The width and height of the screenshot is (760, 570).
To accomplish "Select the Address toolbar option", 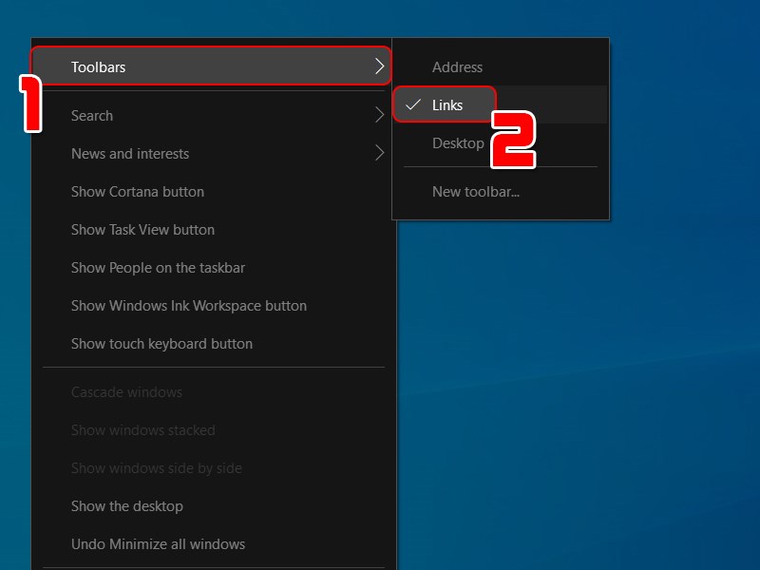I will (457, 67).
